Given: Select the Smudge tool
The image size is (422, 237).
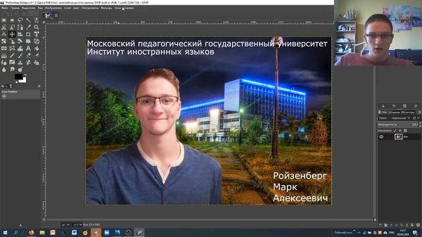Looking at the screenshot, I should coord(12,70).
